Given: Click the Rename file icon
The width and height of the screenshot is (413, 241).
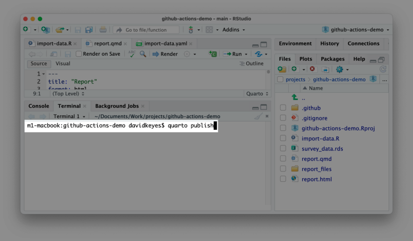Looking at the screenshot, I should tap(325, 69).
